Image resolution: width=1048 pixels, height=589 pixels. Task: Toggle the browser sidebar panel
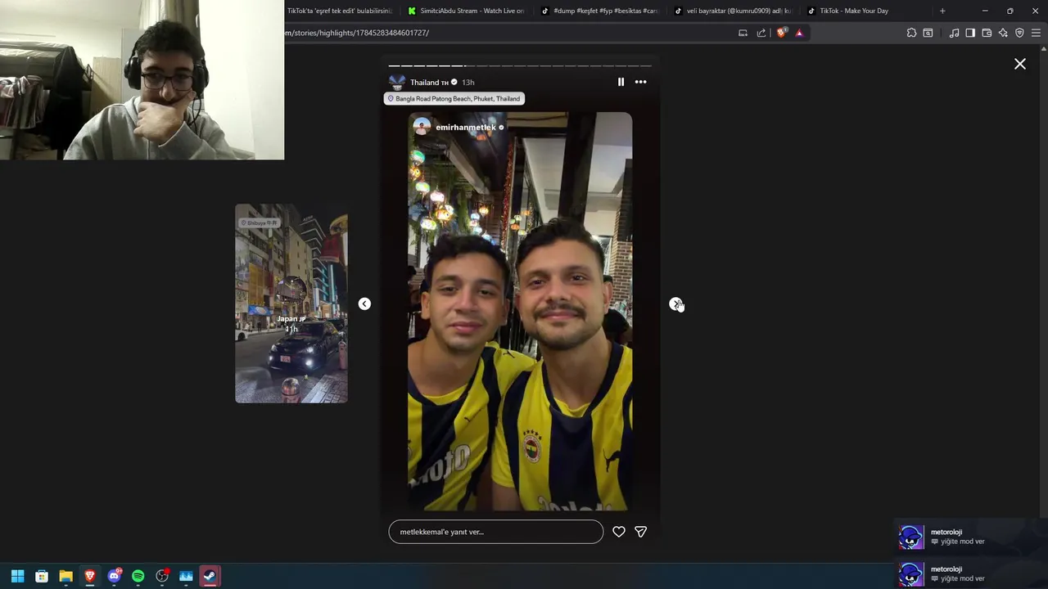(970, 33)
